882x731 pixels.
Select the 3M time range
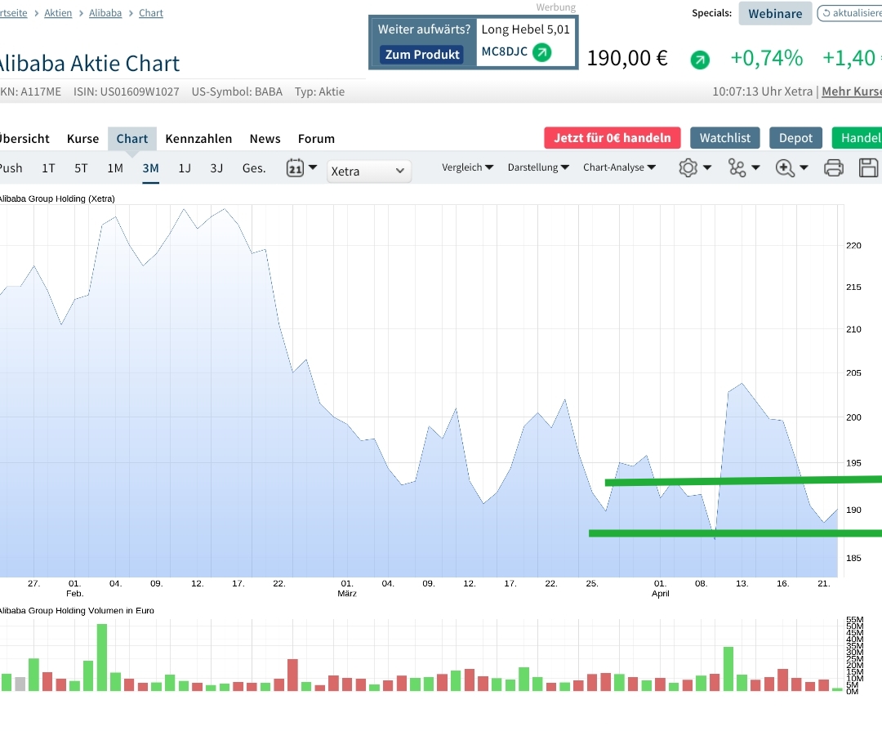coord(151,168)
